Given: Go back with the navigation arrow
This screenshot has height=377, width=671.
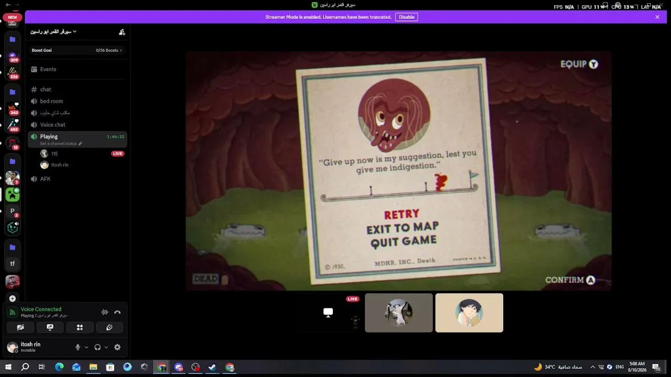Looking at the screenshot, I should click(x=8, y=5).
